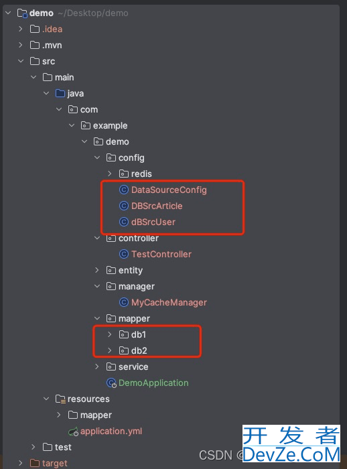This screenshot has width=347, height=469.
Task: Expand the entity package
Action: [97, 270]
